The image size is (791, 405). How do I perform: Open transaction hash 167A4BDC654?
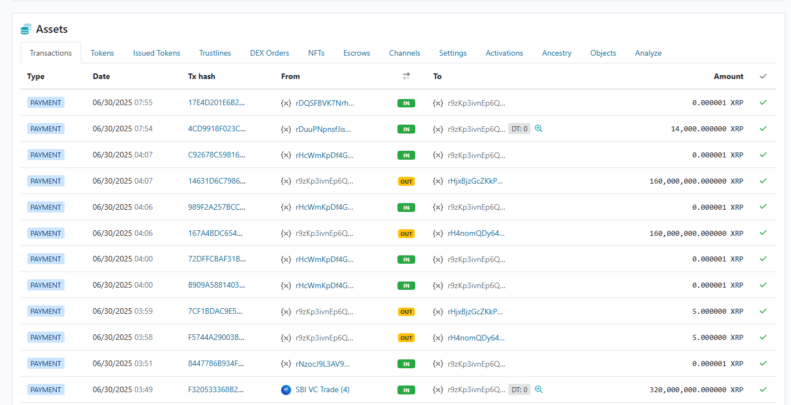217,233
